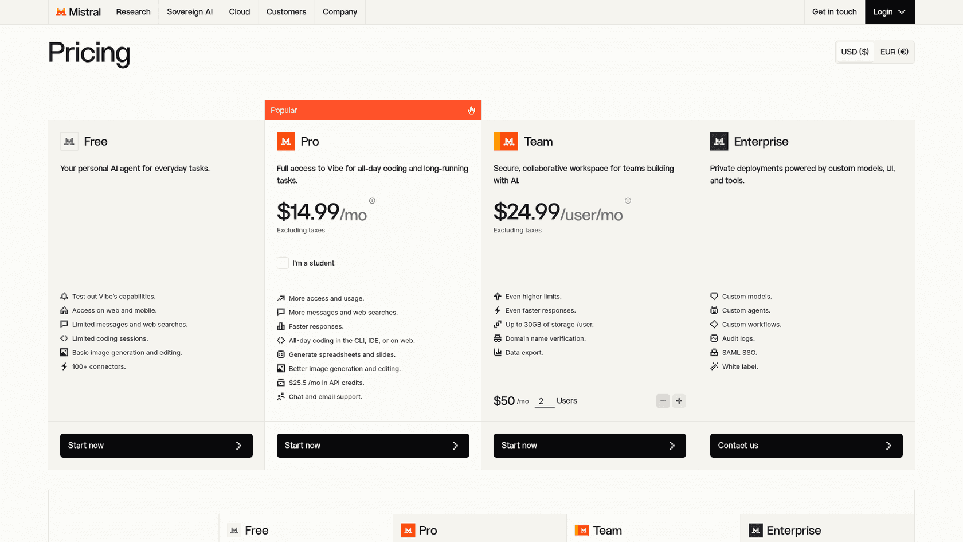Click arrow icon beside Even higher limits
963x542 pixels.
point(498,297)
